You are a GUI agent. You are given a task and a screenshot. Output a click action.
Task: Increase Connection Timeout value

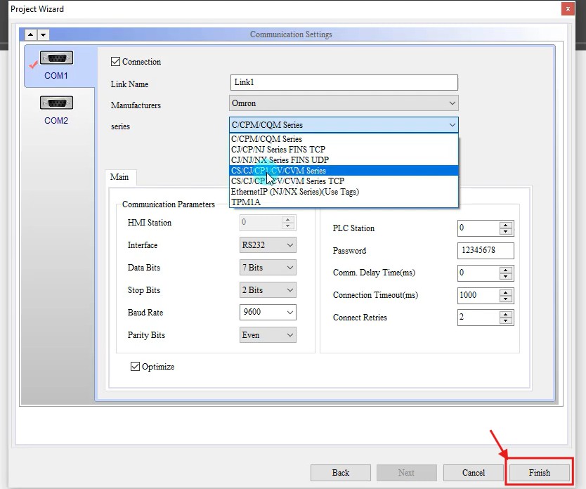point(506,292)
